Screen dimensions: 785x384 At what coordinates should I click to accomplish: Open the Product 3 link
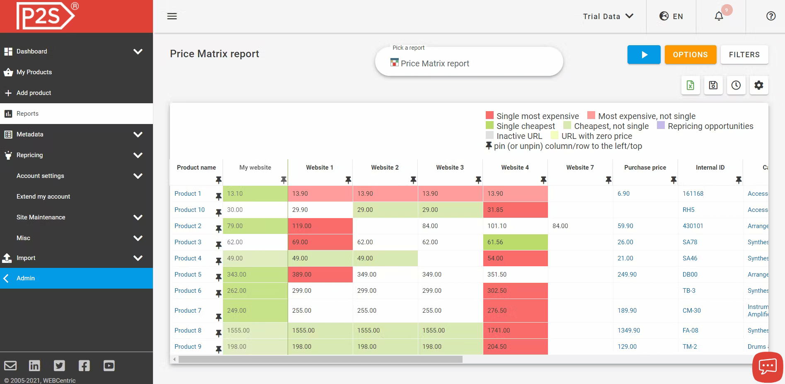coord(188,242)
